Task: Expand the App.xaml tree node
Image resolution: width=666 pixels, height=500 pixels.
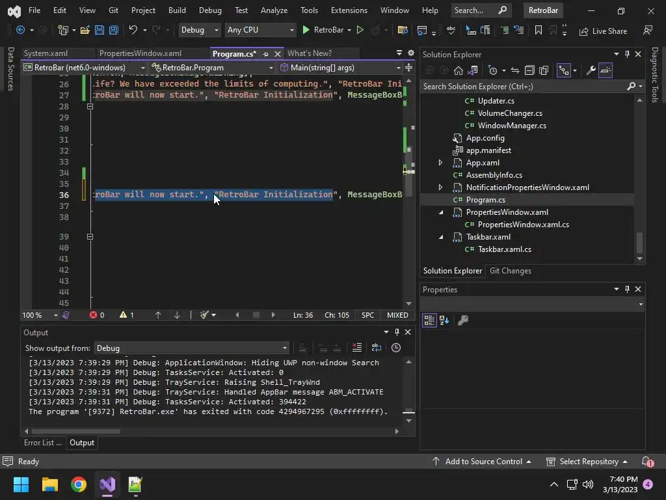Action: click(440, 163)
